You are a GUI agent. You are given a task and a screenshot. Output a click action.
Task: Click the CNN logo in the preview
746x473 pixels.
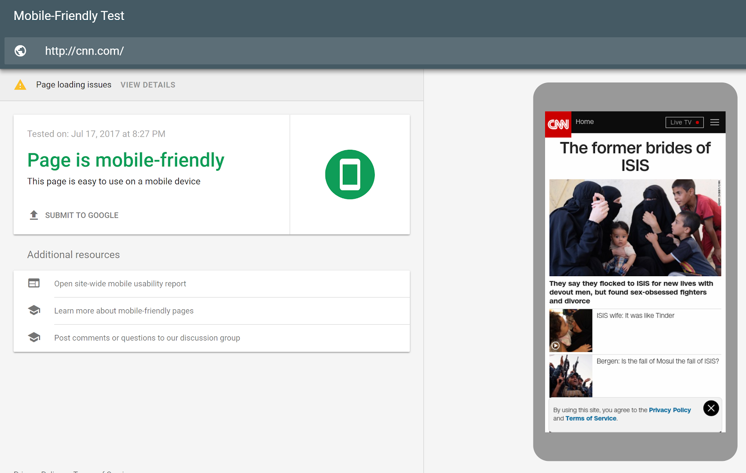(558, 124)
